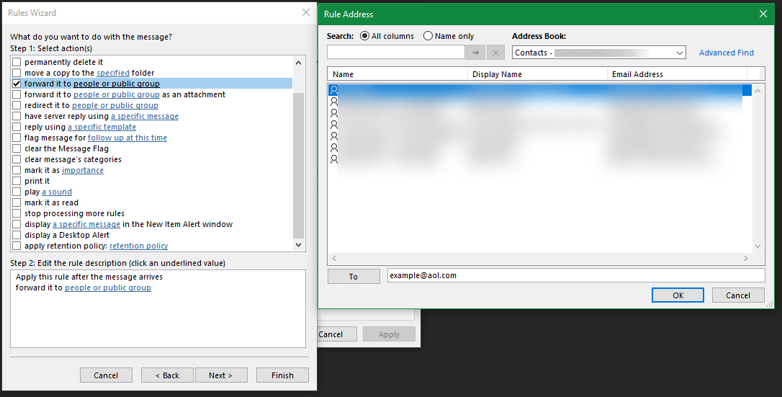Image resolution: width=782 pixels, height=397 pixels.
Task: Check display specific message in New Item Alert
Action: point(17,224)
